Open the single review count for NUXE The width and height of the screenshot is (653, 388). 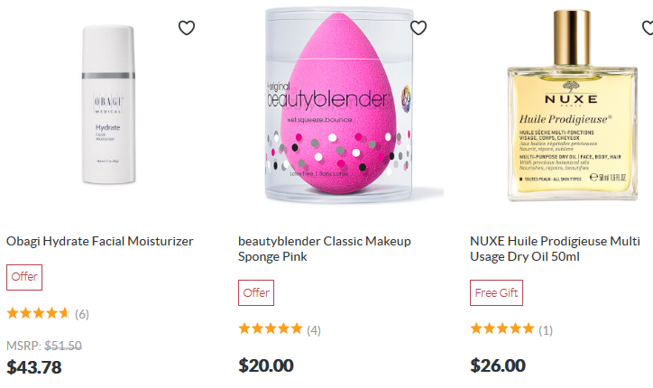pyautogui.click(x=546, y=330)
